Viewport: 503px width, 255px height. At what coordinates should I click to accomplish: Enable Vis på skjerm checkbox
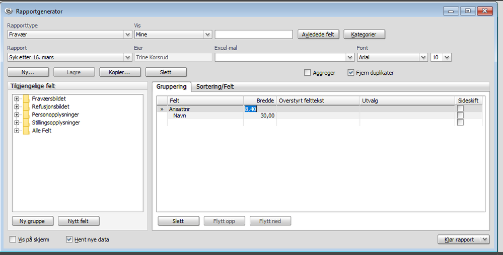(x=13, y=239)
